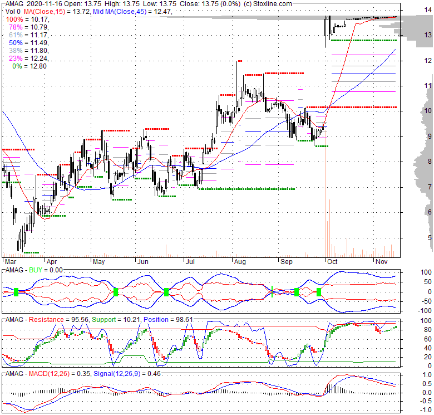Viewport: 434px width, 415px height.
Task: Click the early-August candlestick with tall upper wick
Action: (237, 87)
